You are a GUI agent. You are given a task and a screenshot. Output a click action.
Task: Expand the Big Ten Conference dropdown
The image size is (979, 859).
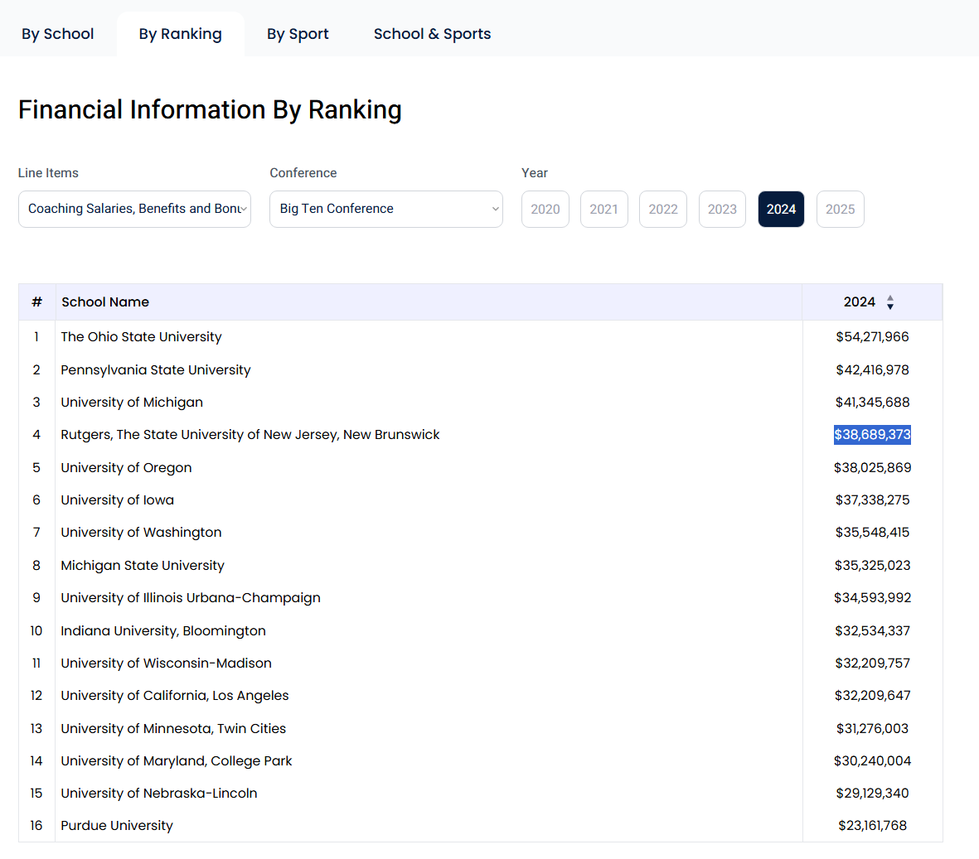385,209
